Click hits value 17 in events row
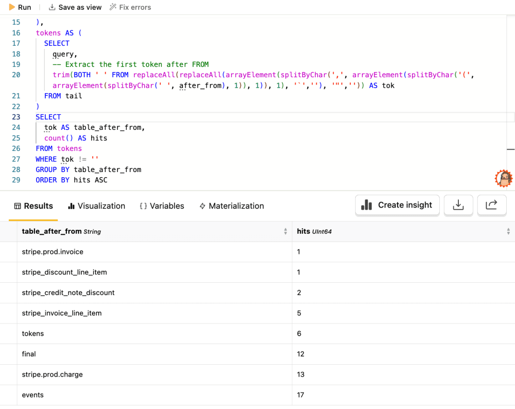Image resolution: width=515 pixels, height=409 pixels. [x=301, y=395]
